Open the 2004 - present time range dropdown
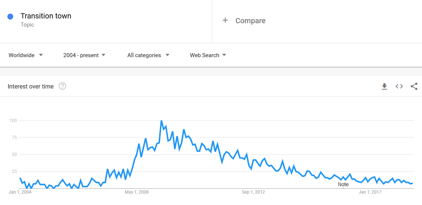Screen dimensions: 422x205 pos(84,55)
